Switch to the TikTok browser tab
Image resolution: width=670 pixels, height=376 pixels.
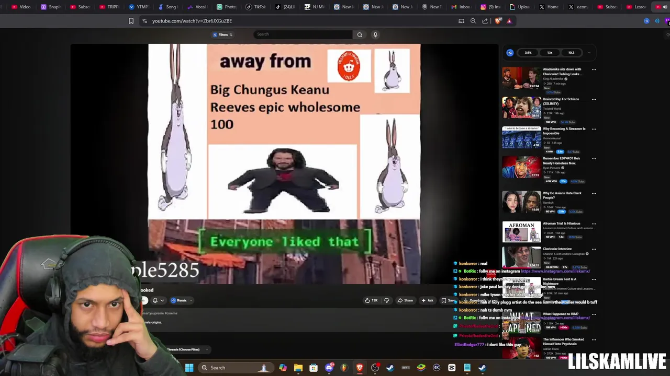pyautogui.click(x=256, y=7)
